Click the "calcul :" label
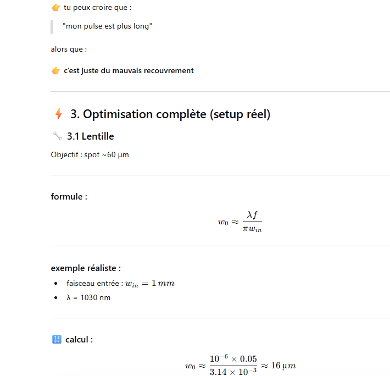 [79, 340]
